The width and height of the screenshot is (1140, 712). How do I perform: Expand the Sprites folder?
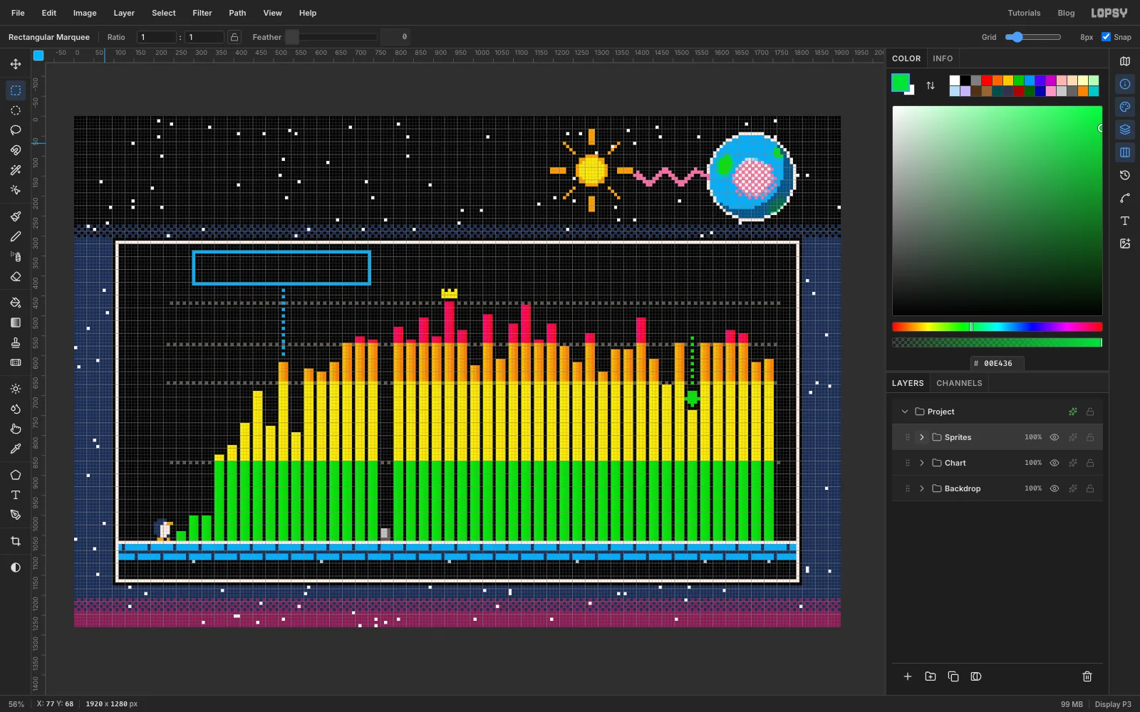pos(922,437)
